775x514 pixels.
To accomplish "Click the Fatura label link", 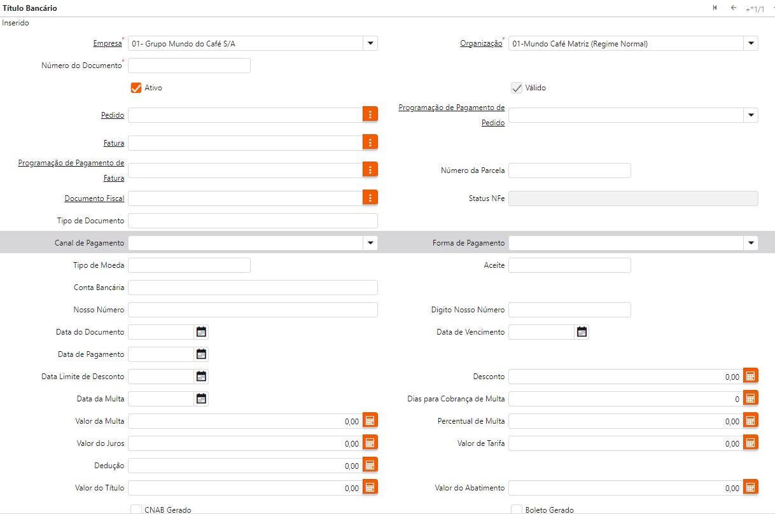I will point(114,143).
